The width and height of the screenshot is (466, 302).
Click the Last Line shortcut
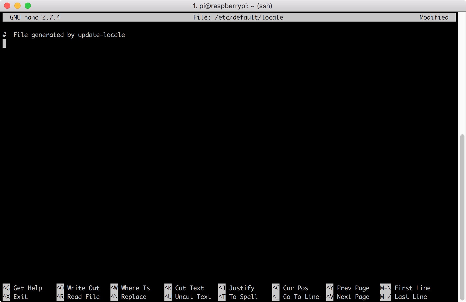coord(404,297)
